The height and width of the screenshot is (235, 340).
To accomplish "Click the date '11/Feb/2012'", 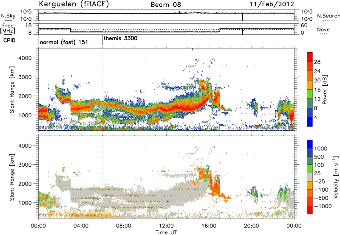I will pos(272,4).
